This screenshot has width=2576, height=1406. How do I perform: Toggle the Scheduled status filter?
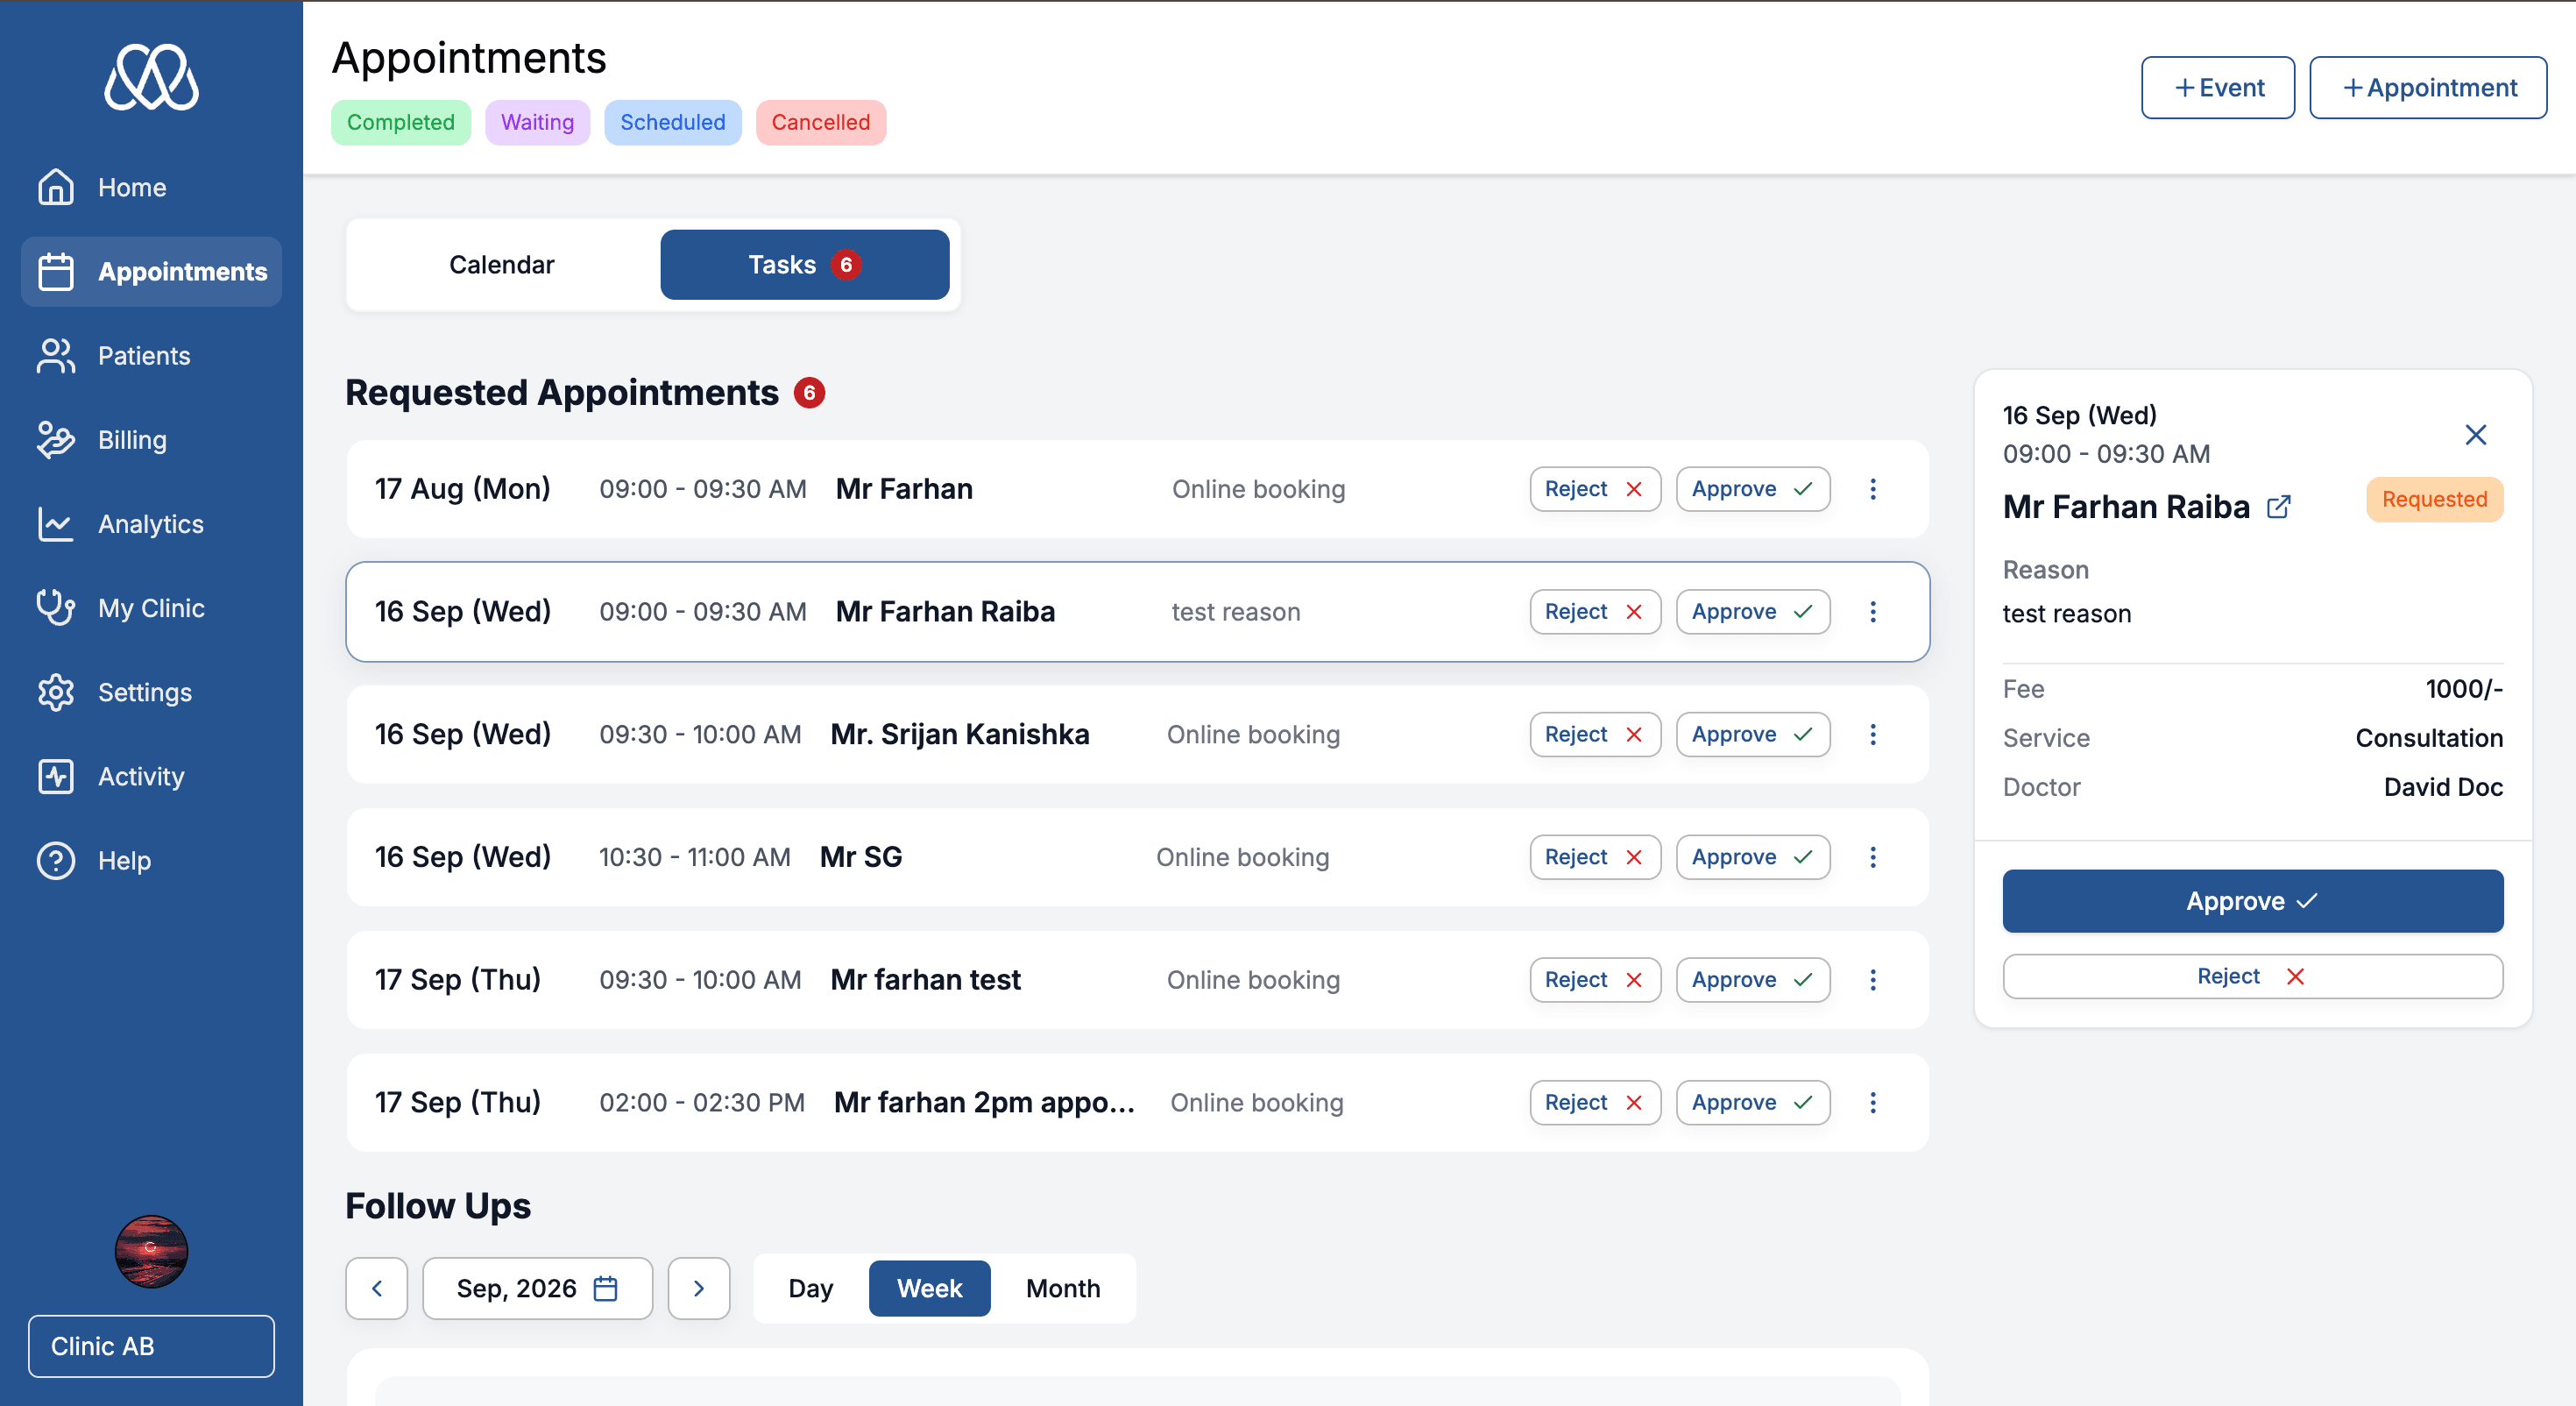(672, 122)
